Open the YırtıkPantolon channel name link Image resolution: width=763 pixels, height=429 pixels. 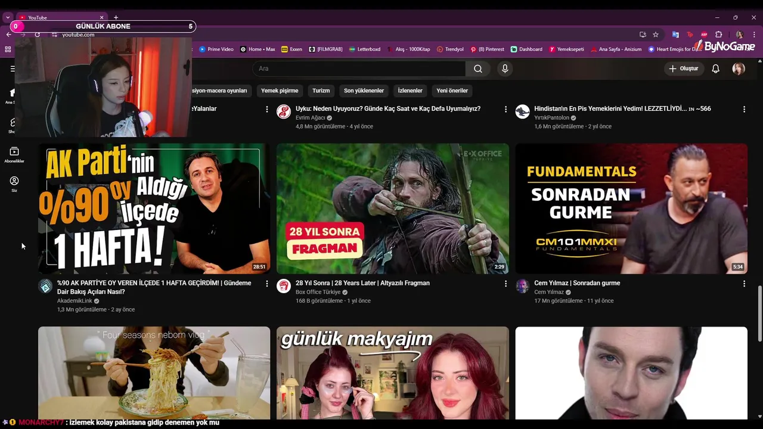click(551, 118)
